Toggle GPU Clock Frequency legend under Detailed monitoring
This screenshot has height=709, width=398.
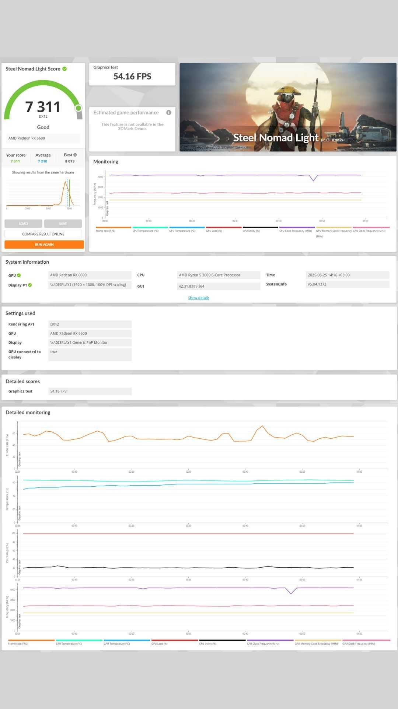click(366, 642)
